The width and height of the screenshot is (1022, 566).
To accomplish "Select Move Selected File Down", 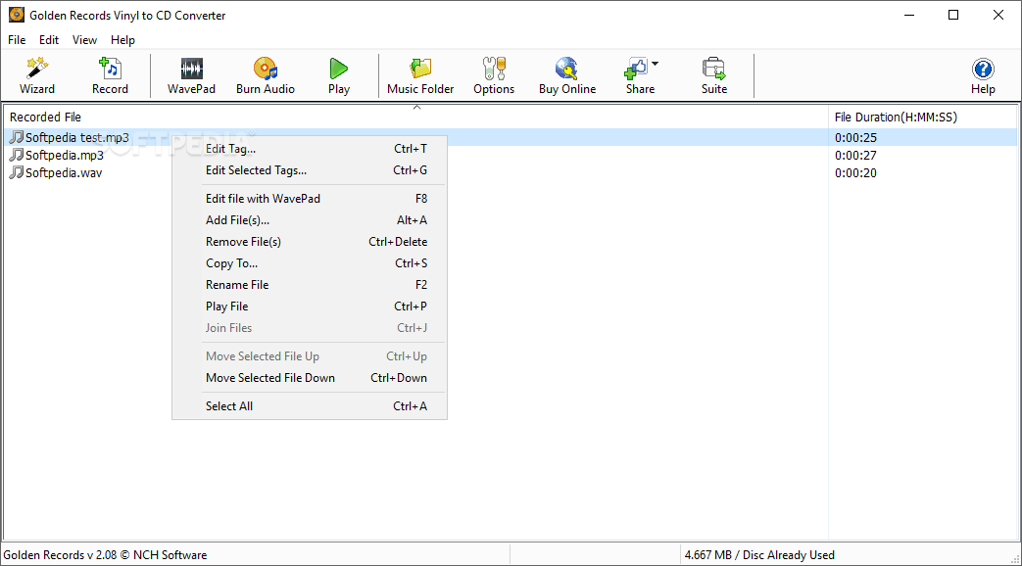I will (310, 378).
